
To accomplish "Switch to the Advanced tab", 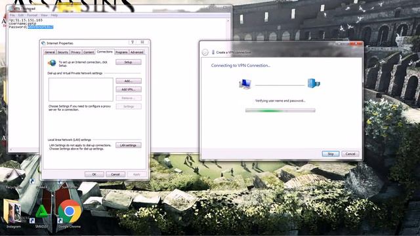I will pos(137,52).
